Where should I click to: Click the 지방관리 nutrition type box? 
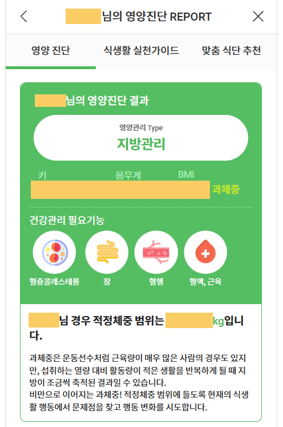141,138
